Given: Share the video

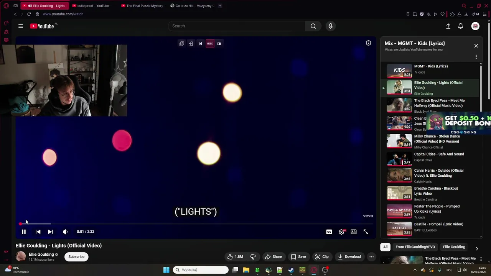Looking at the screenshot, I should [x=273, y=256].
